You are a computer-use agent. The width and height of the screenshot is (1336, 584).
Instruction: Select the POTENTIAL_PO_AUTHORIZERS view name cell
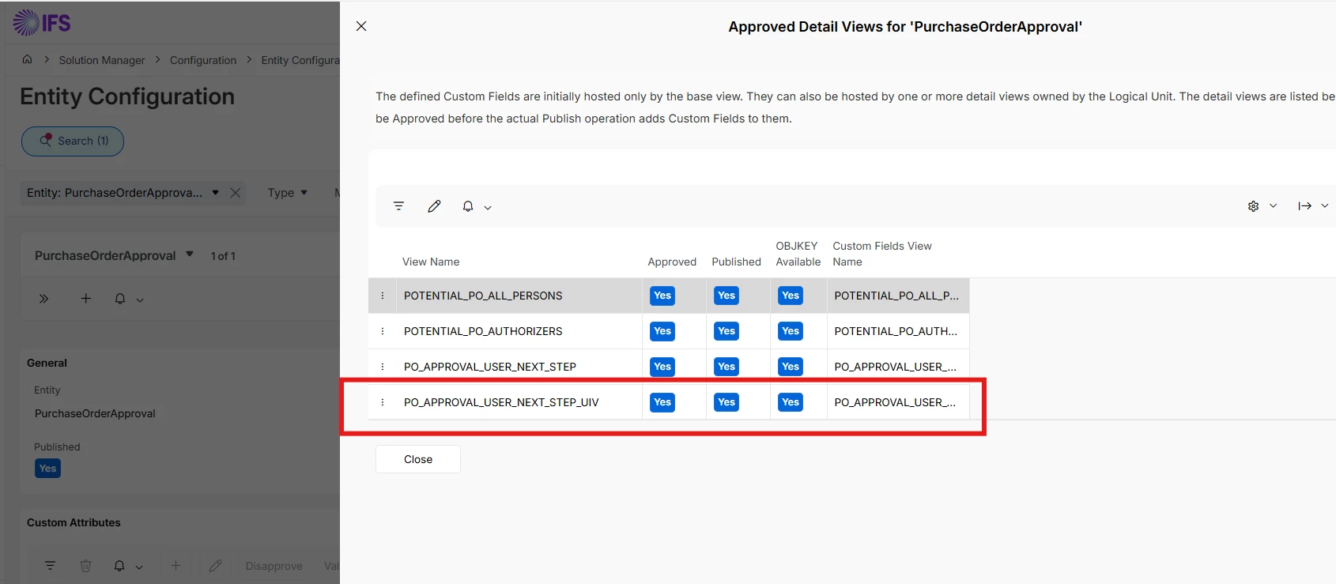[519, 331]
